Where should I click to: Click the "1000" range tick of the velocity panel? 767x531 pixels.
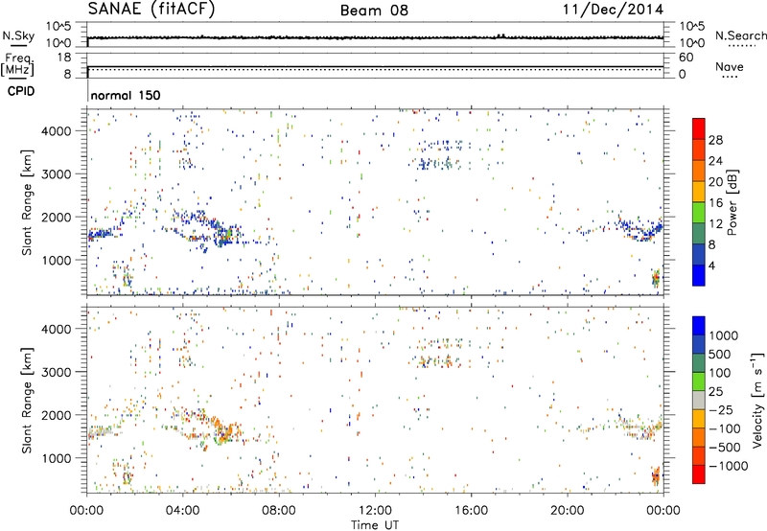point(56,458)
